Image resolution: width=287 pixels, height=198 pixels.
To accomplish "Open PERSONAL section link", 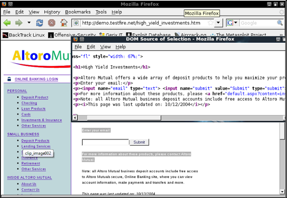I will coord(17,91).
